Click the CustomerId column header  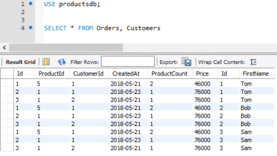click(88, 74)
